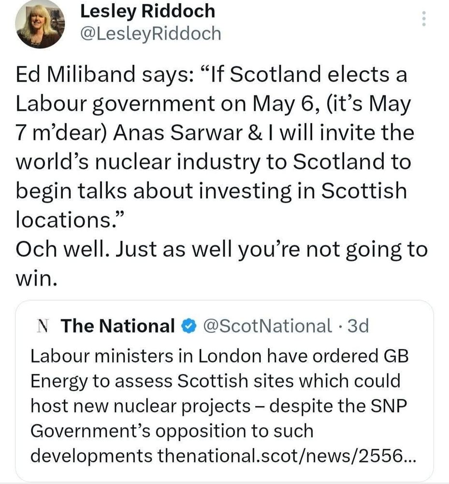Click 'Government's opposition to such' line
This screenshot has width=449, height=484.
172,431
